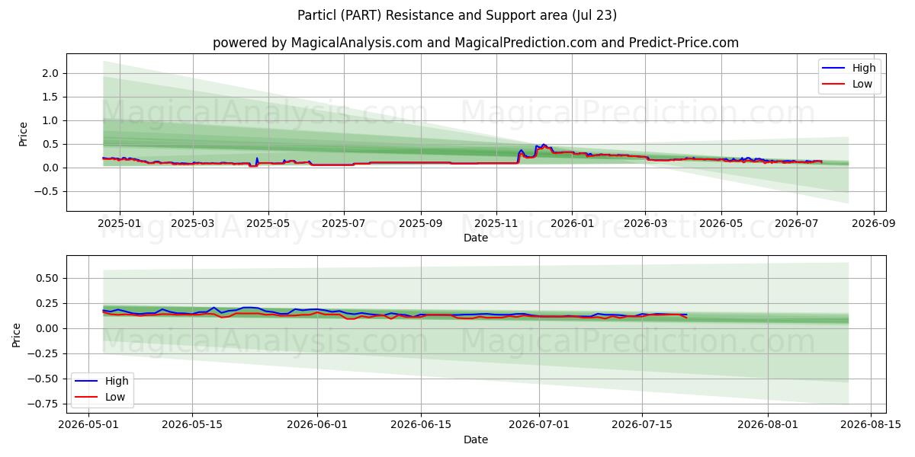Image resolution: width=915 pixels, height=457 pixels.
Task: Click the '2026-08-15' tick label on bottom chart
Action: (870, 425)
